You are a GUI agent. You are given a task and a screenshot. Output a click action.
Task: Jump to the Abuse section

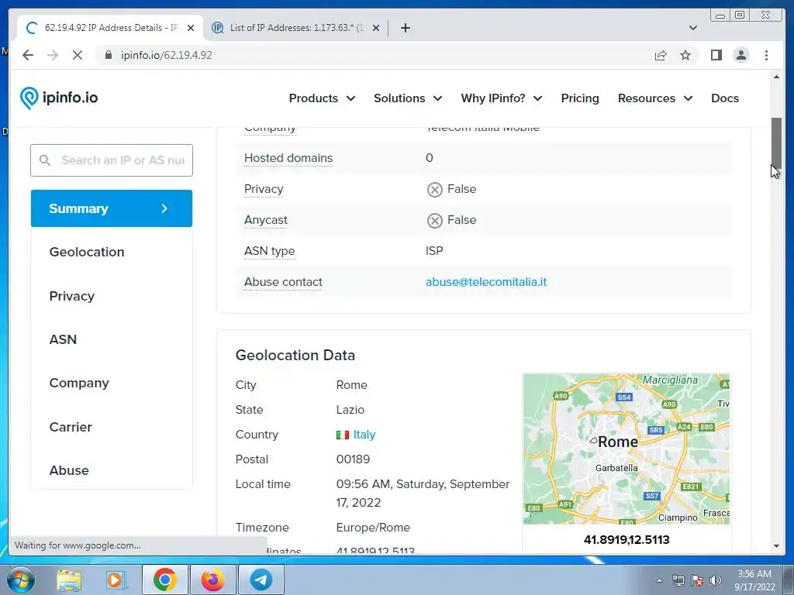(x=69, y=470)
